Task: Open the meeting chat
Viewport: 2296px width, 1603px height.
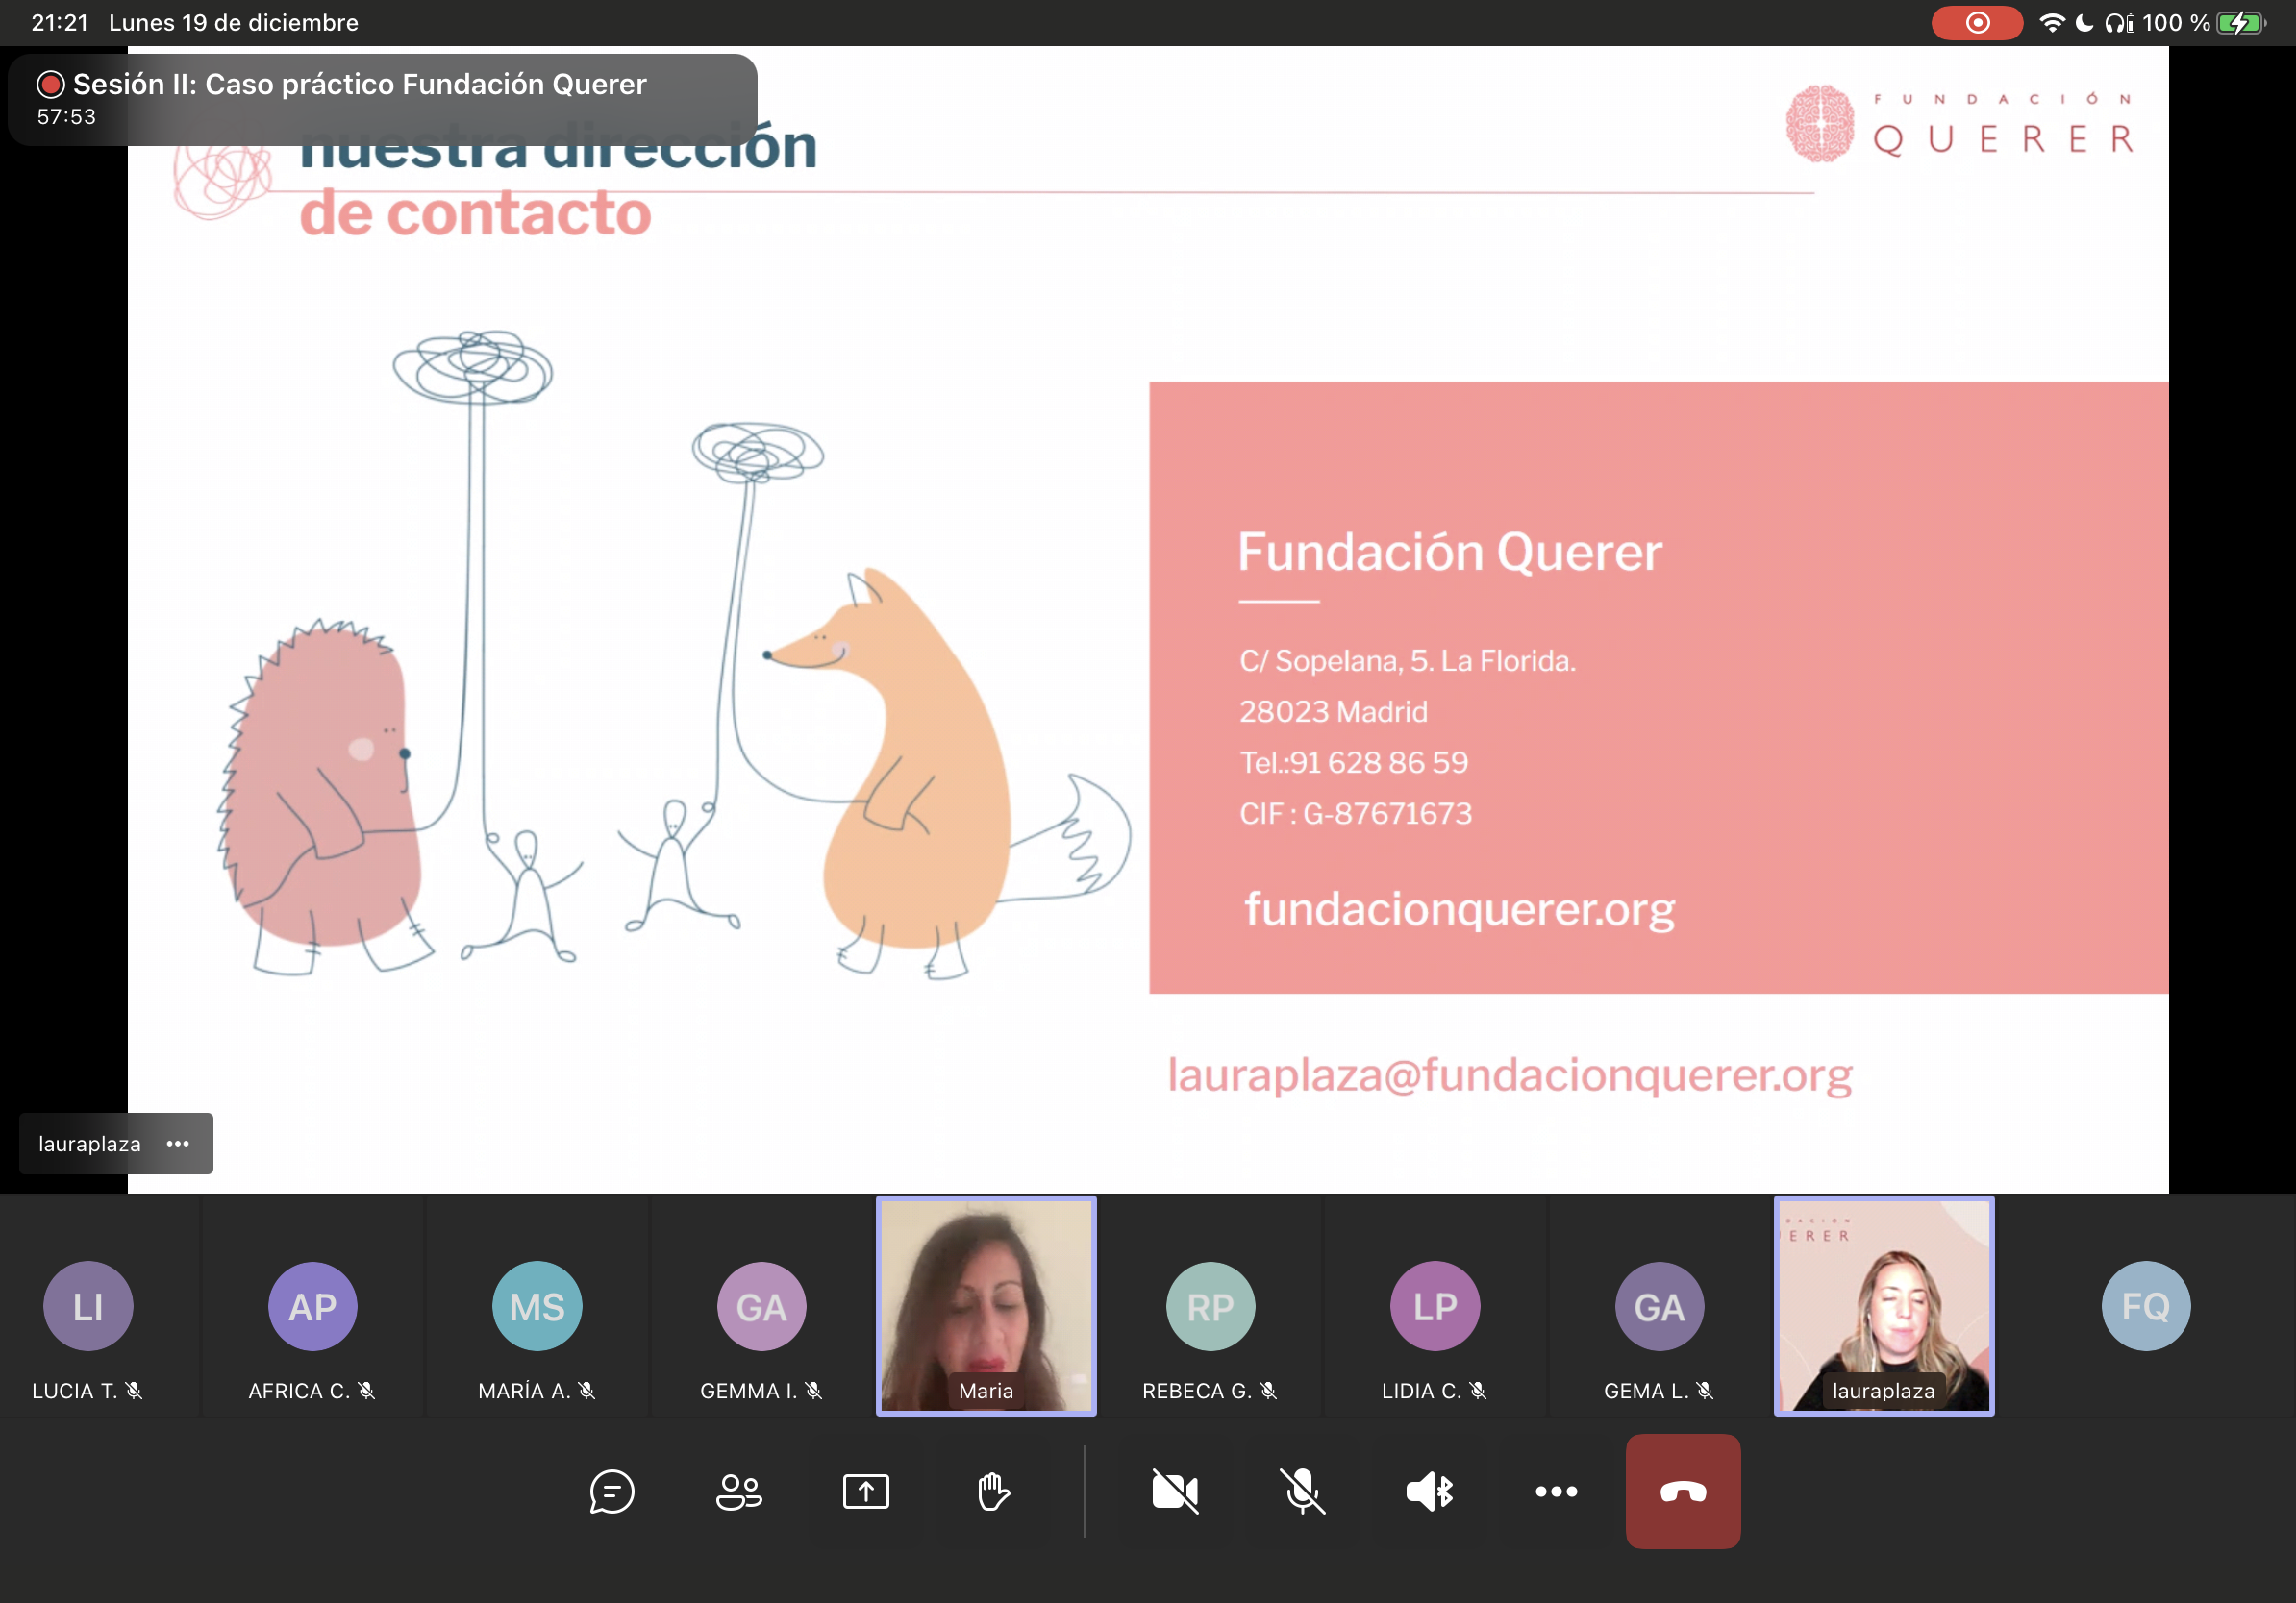Action: pos(611,1492)
